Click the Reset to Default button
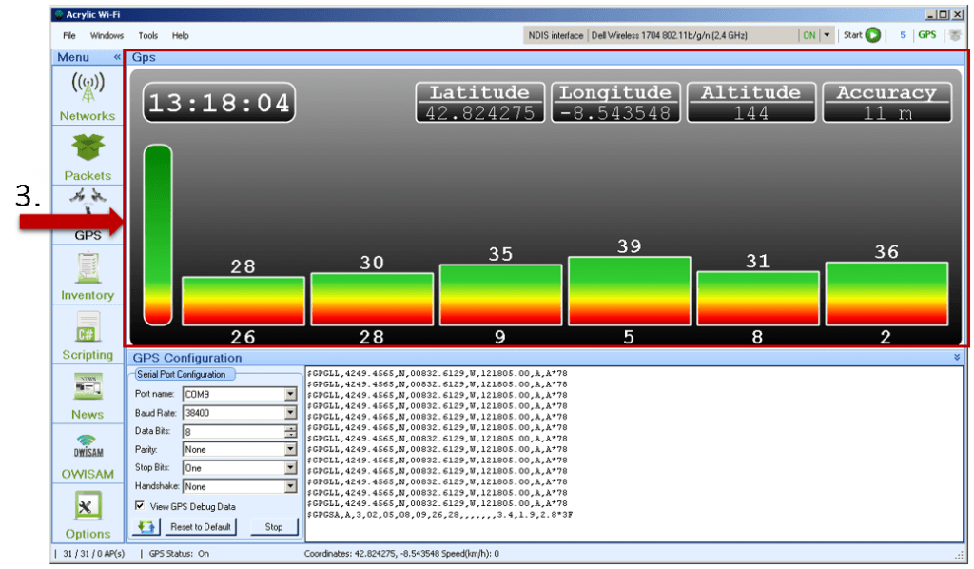 point(201,527)
